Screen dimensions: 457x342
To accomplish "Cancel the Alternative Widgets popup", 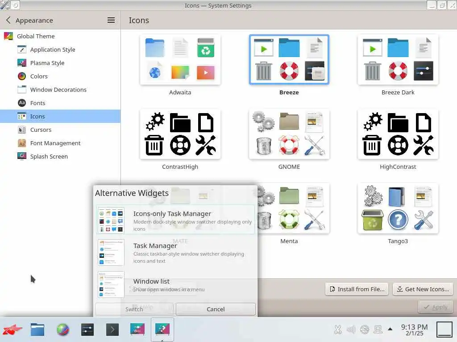I will [x=216, y=309].
